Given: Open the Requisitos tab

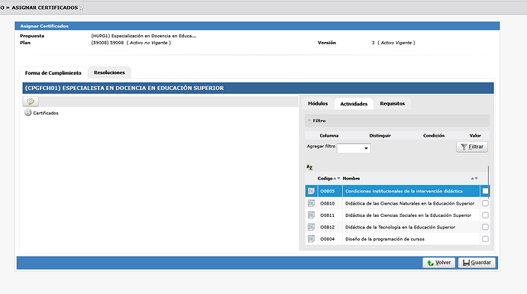Looking at the screenshot, I should (393, 104).
